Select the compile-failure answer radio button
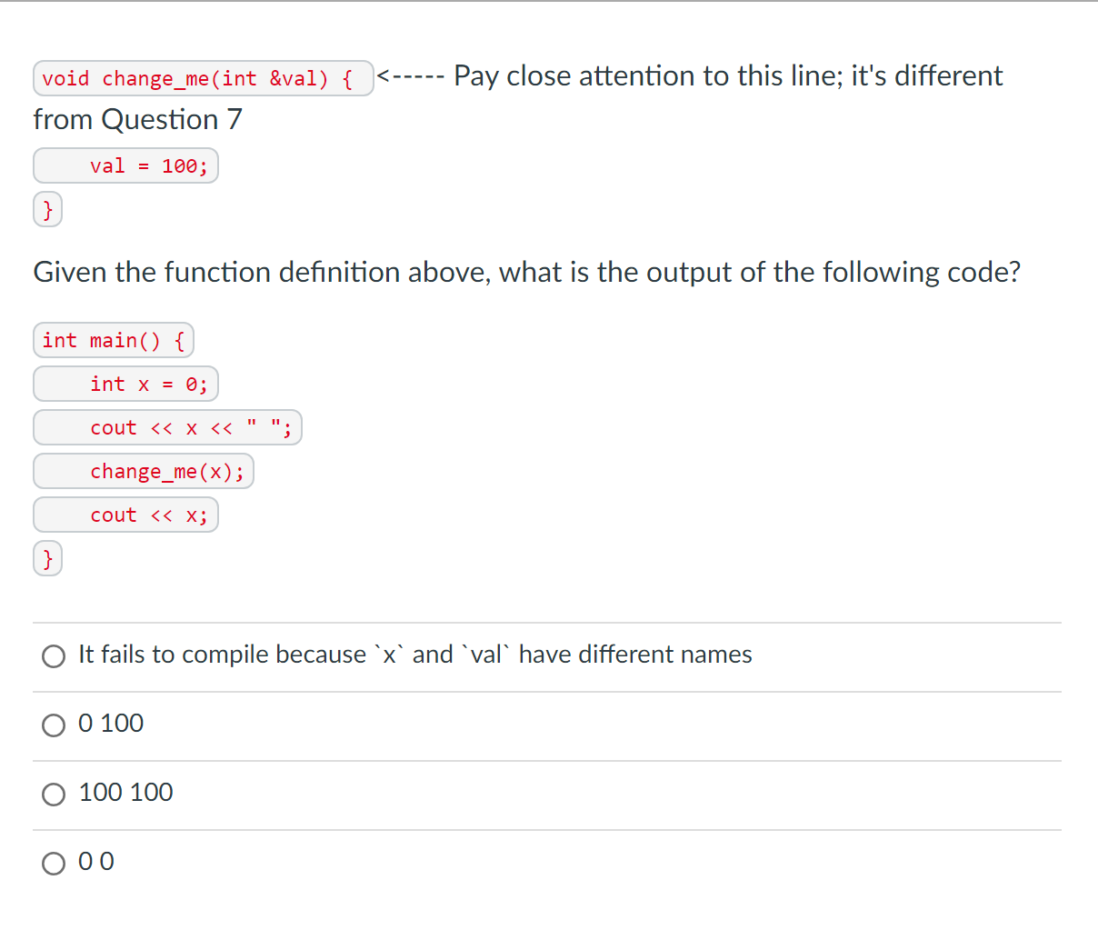The image size is (1098, 930). (x=54, y=655)
